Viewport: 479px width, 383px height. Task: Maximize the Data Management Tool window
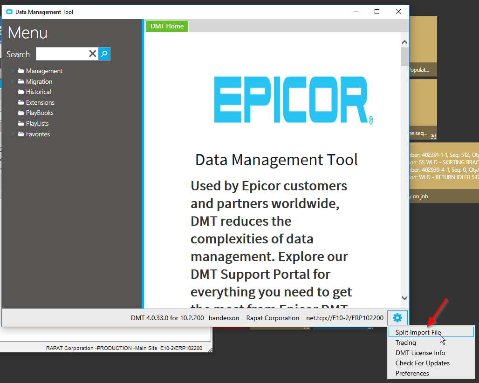(x=377, y=12)
